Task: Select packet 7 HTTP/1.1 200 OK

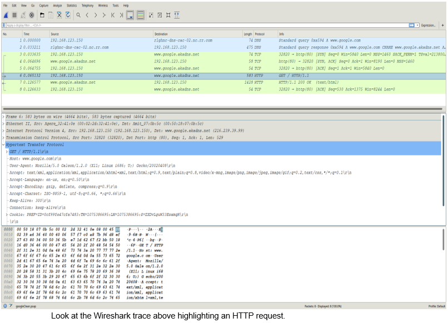Action: 223,83
